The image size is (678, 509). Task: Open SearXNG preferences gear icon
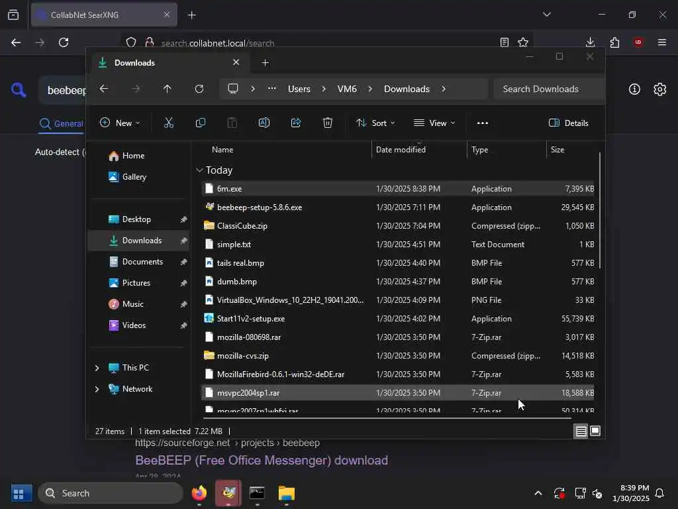pyautogui.click(x=660, y=89)
